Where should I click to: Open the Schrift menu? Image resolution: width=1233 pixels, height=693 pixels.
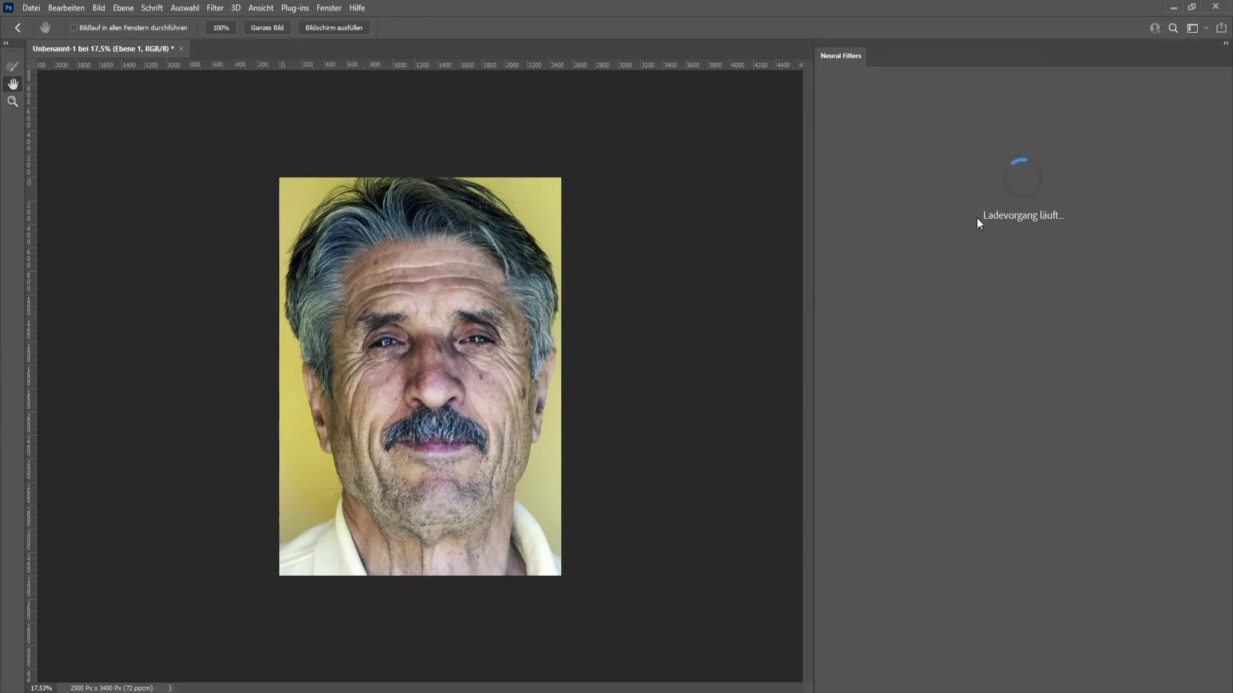click(152, 8)
